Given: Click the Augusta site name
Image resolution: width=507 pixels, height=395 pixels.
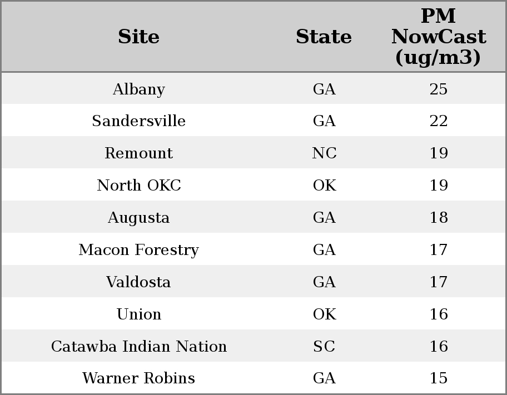Looking at the screenshot, I should click(138, 218).
